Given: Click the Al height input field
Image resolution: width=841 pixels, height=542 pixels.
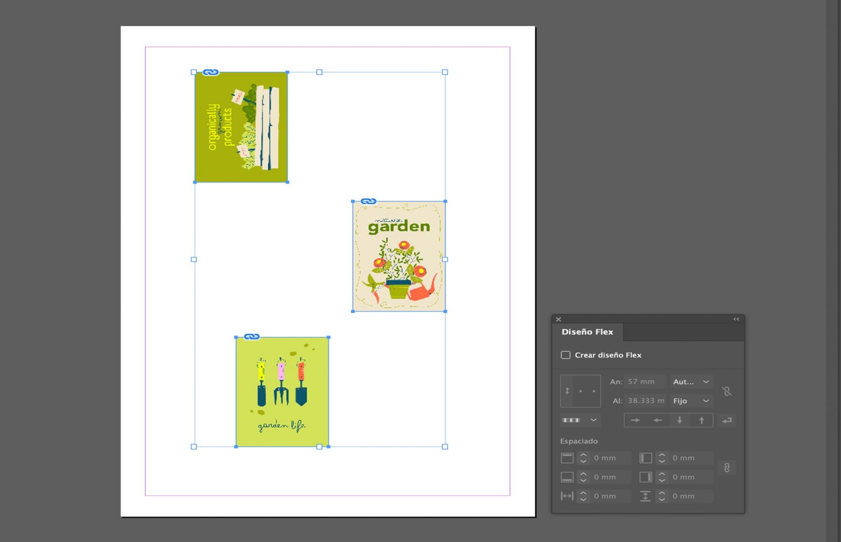Looking at the screenshot, I should click(x=645, y=401).
